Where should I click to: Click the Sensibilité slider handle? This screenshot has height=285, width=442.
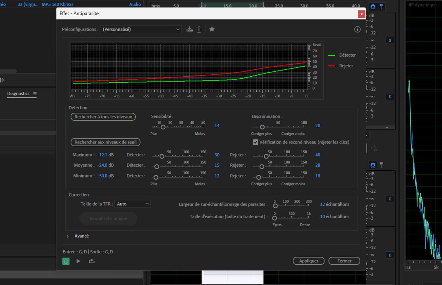163,127
